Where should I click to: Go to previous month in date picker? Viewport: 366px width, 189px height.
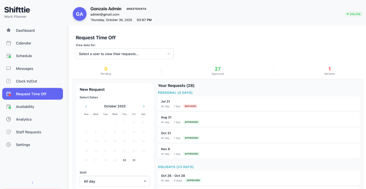click(86, 106)
